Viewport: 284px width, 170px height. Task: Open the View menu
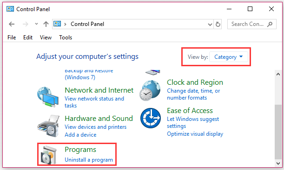pos(46,38)
